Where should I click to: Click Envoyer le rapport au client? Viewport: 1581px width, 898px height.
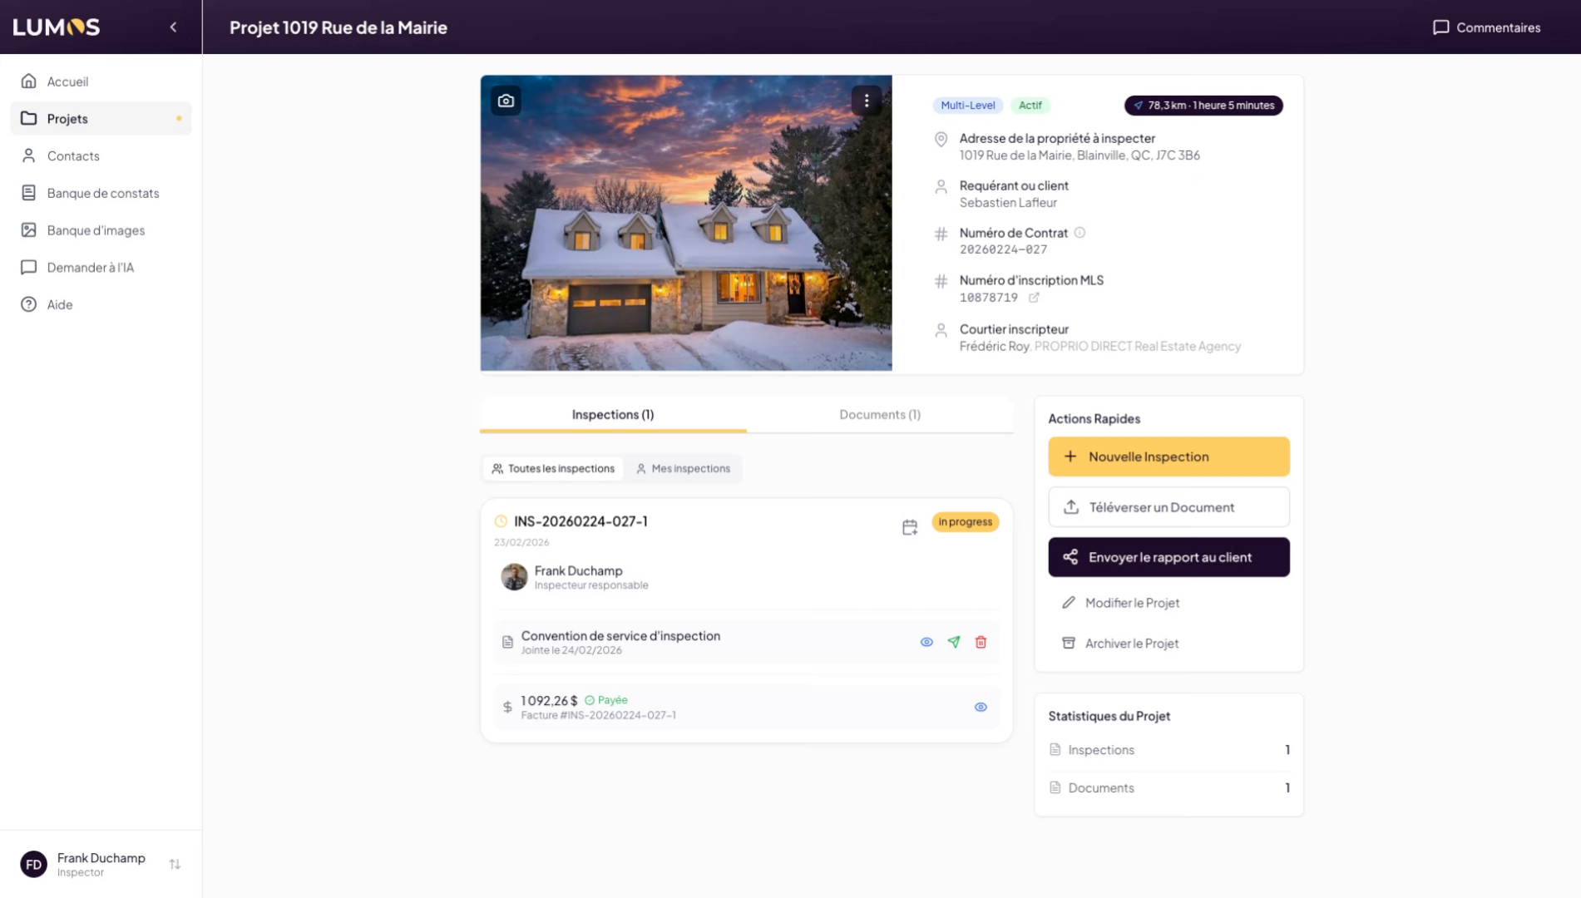[x=1168, y=557]
